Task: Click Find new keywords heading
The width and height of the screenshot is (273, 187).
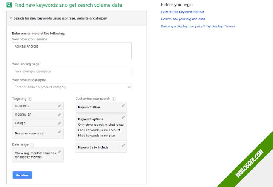Action: point(68,5)
